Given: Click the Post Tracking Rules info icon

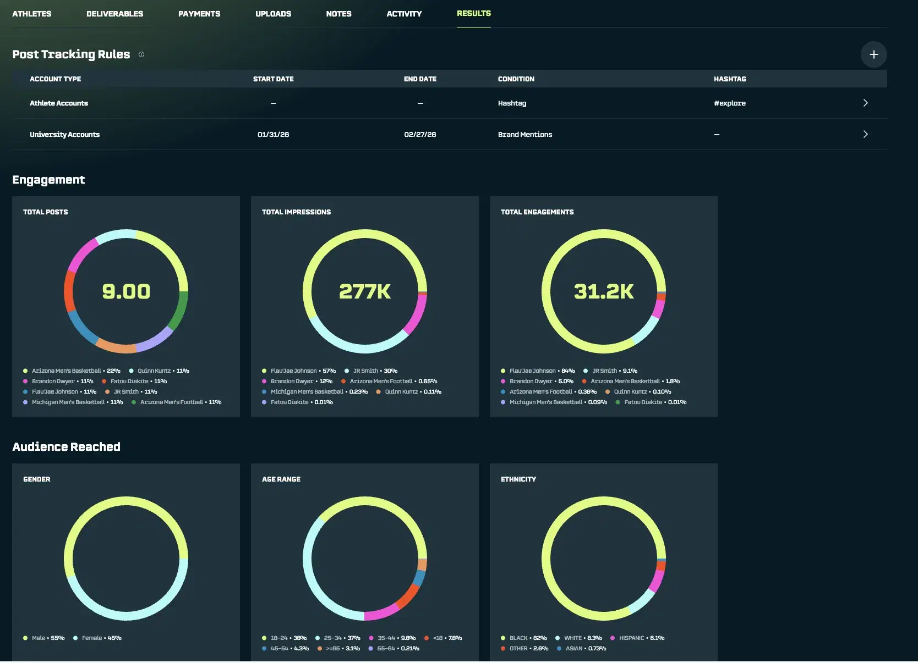Looking at the screenshot, I should coord(141,54).
